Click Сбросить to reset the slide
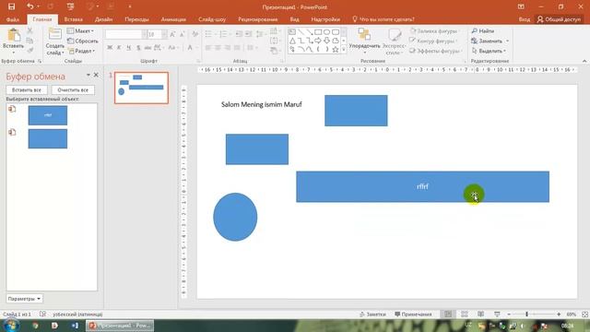Viewport: 590px width, 332px height. (x=82, y=41)
